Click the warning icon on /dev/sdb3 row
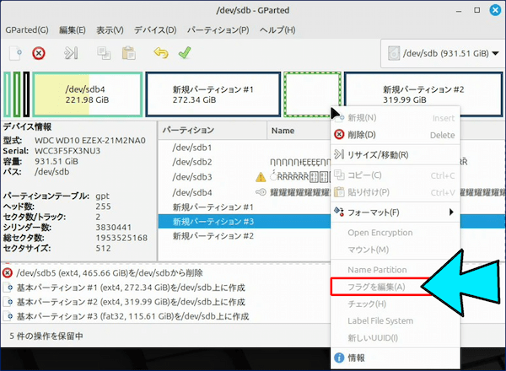 [261, 177]
